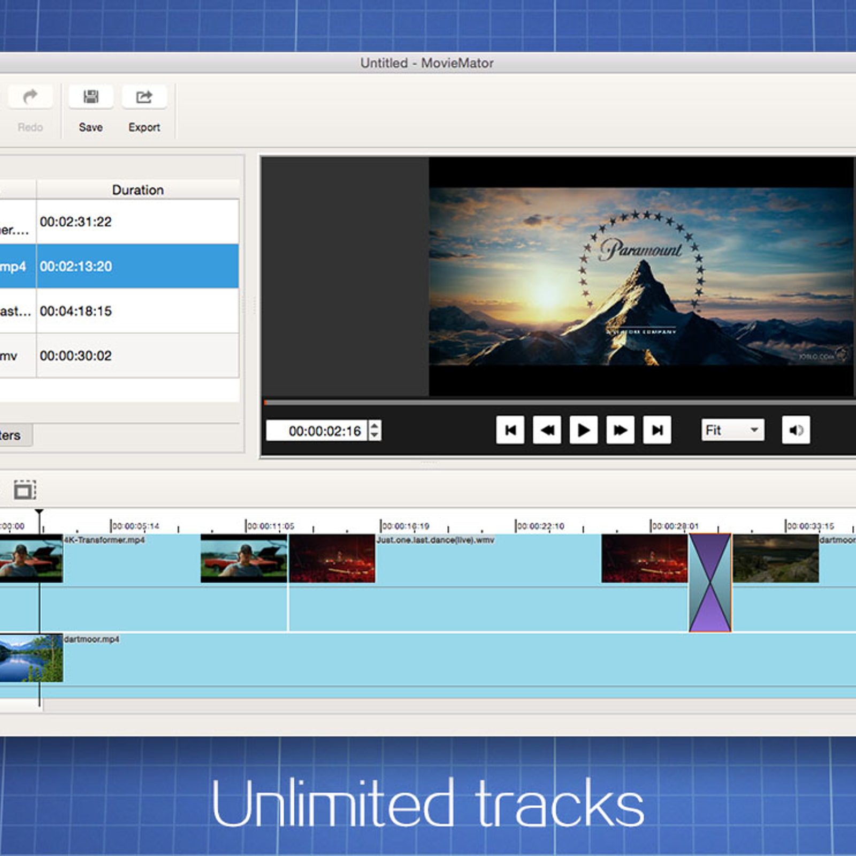Decrement the timecode stepper down arrow
The width and height of the screenshot is (856, 856).
pos(375,436)
